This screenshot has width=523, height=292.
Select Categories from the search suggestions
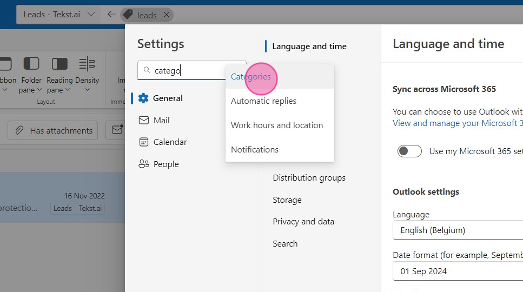coord(280,76)
